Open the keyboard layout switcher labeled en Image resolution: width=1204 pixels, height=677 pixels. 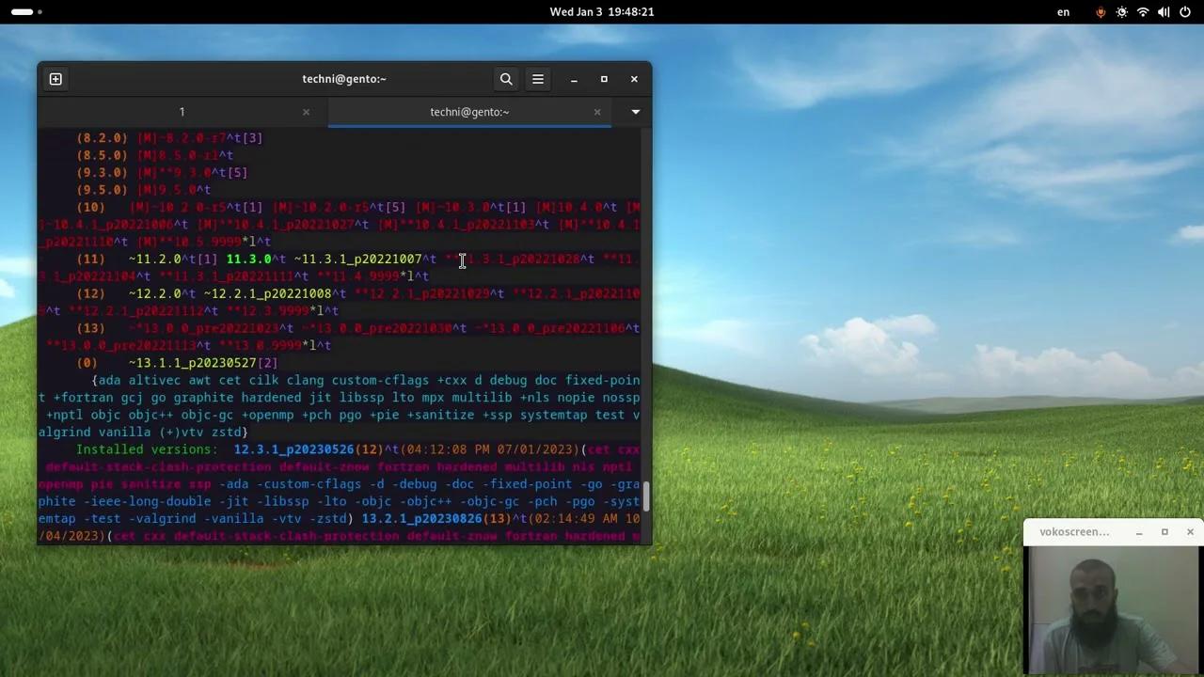point(1063,11)
